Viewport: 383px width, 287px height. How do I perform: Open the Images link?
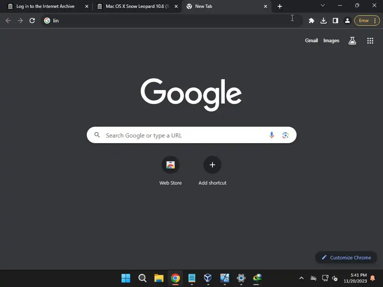(x=331, y=40)
